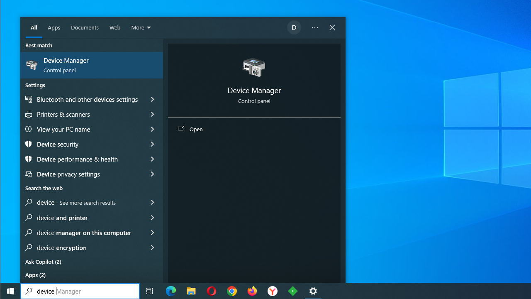
Task: Click Open under Device Manager preview
Action: [x=196, y=129]
